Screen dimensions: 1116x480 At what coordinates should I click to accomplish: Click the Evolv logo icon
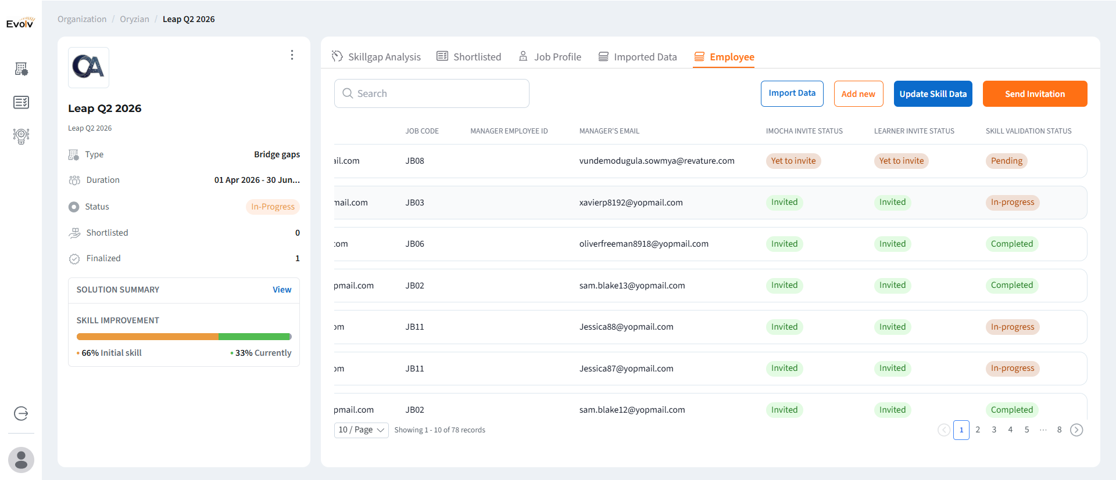(x=20, y=23)
